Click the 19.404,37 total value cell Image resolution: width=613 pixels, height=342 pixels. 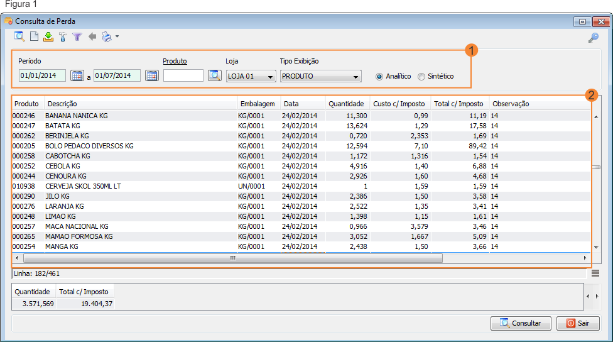click(x=85, y=304)
